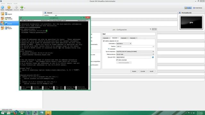Click the General section header icon
Image resolution: width=205 pixels, height=115 pixels.
point(45,13)
